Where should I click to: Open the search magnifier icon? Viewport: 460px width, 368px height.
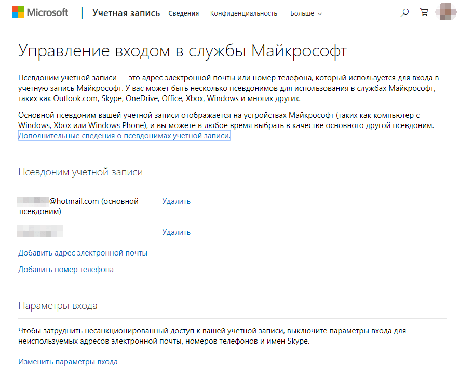click(404, 13)
